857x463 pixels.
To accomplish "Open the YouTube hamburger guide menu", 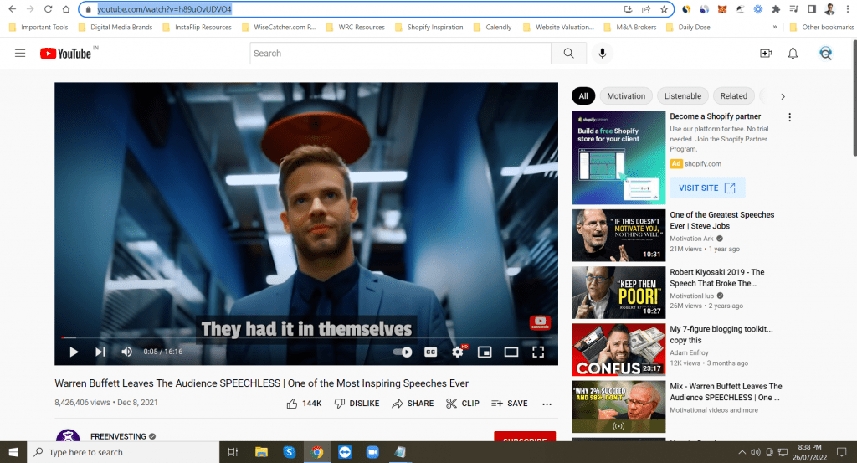I will tap(20, 53).
